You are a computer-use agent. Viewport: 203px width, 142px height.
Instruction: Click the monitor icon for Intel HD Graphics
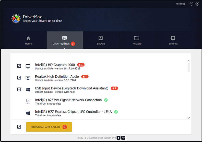(28, 66)
